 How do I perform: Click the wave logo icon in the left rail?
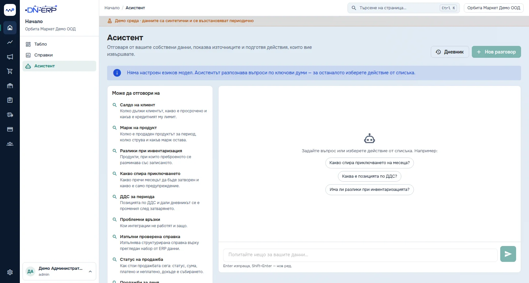pyautogui.click(x=10, y=10)
